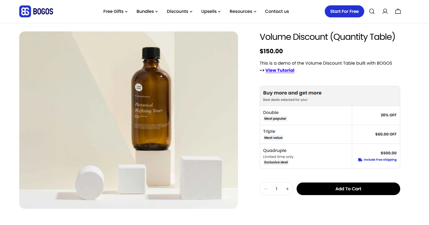
Task: Click the Start For Free button
Action: pyautogui.click(x=344, y=11)
